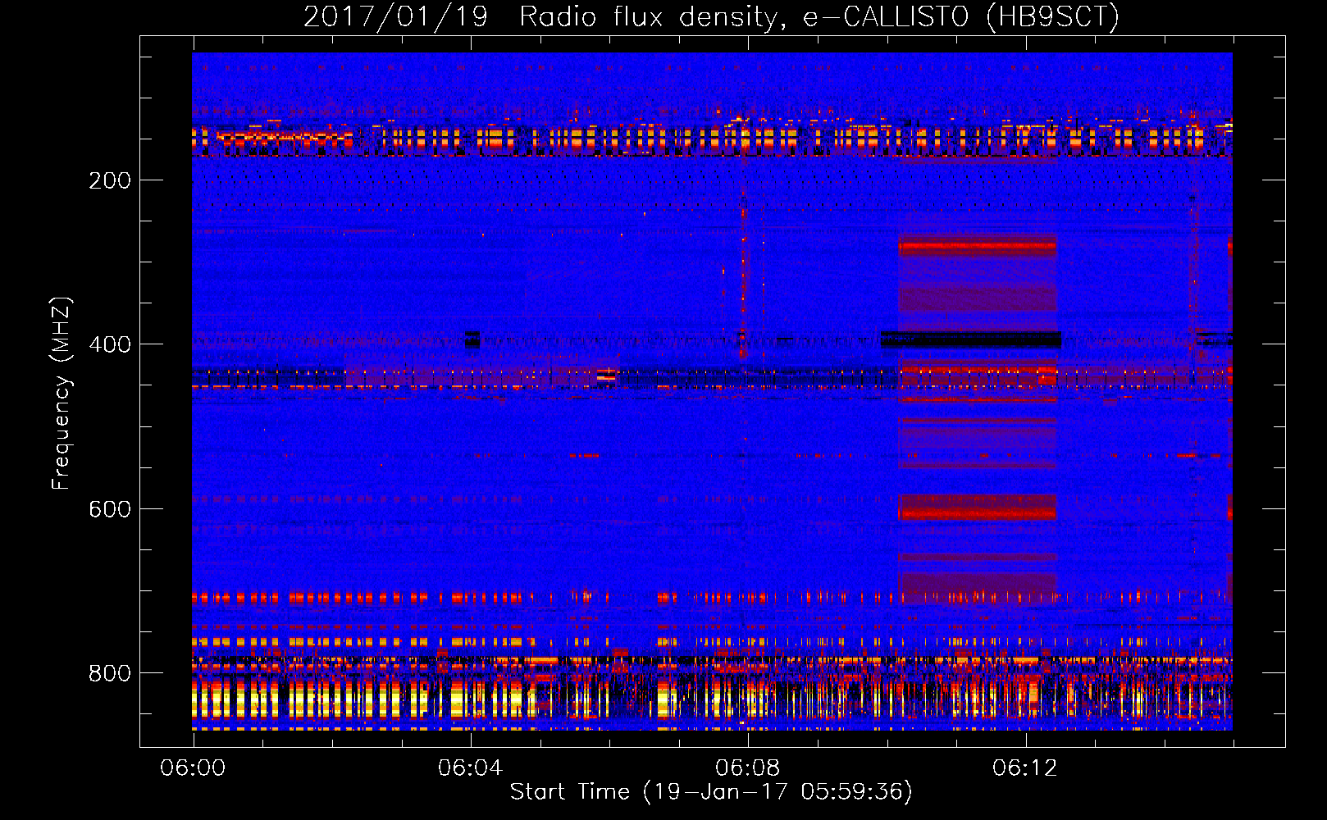Click the "Frequency (MHZ)" axis label
The image size is (1327, 820).
coord(61,393)
